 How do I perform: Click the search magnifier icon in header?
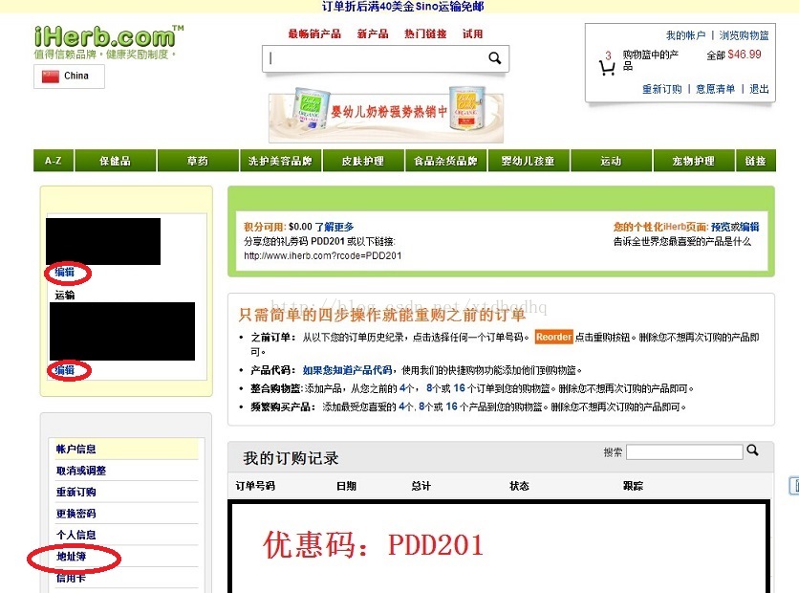(494, 58)
